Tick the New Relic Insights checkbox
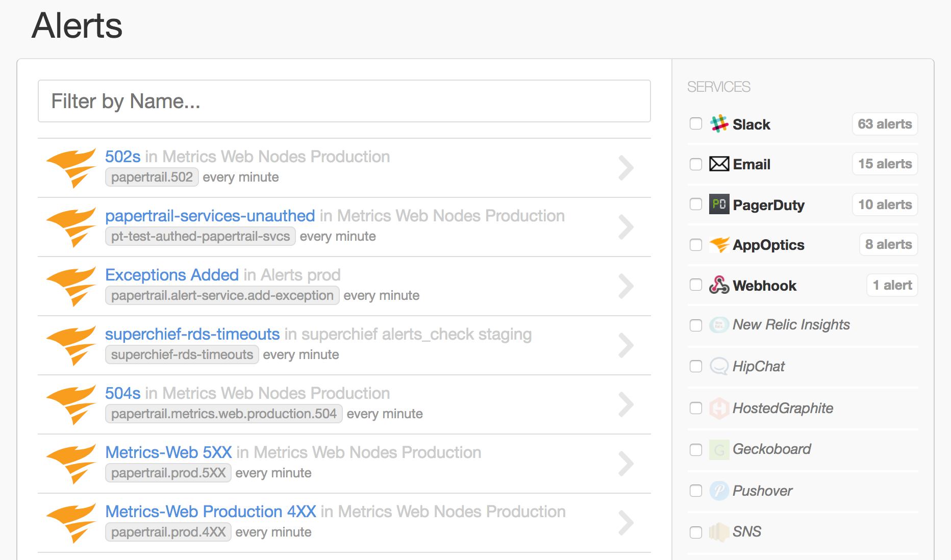The image size is (951, 560). [x=696, y=325]
